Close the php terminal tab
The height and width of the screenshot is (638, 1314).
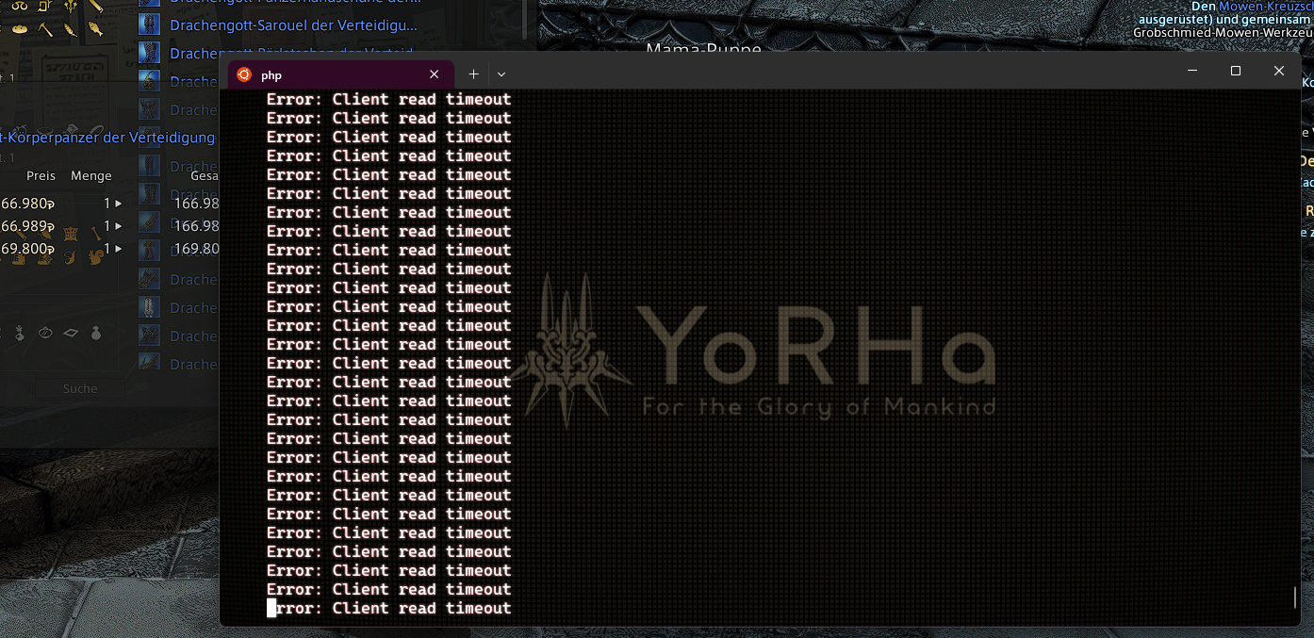tap(434, 74)
